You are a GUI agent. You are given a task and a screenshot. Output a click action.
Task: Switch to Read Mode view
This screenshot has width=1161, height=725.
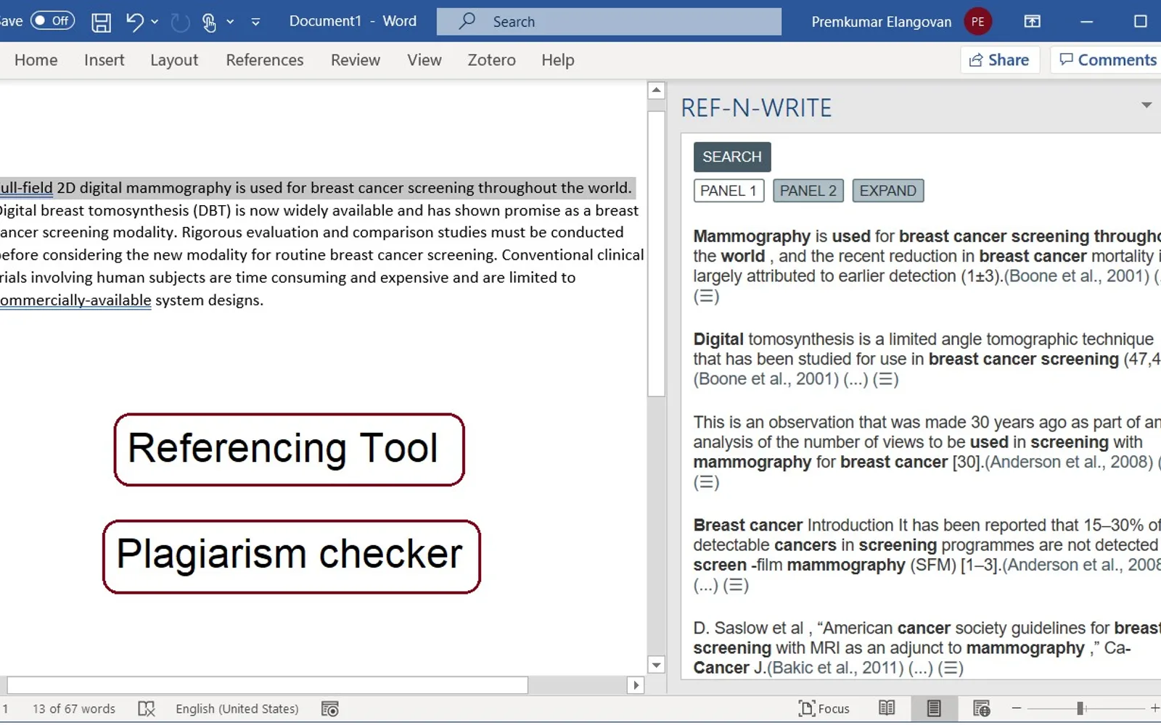point(887,708)
